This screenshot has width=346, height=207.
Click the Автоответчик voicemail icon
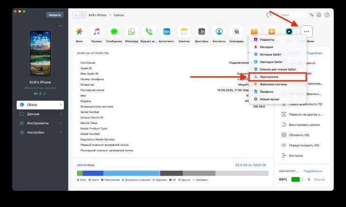[166, 32]
